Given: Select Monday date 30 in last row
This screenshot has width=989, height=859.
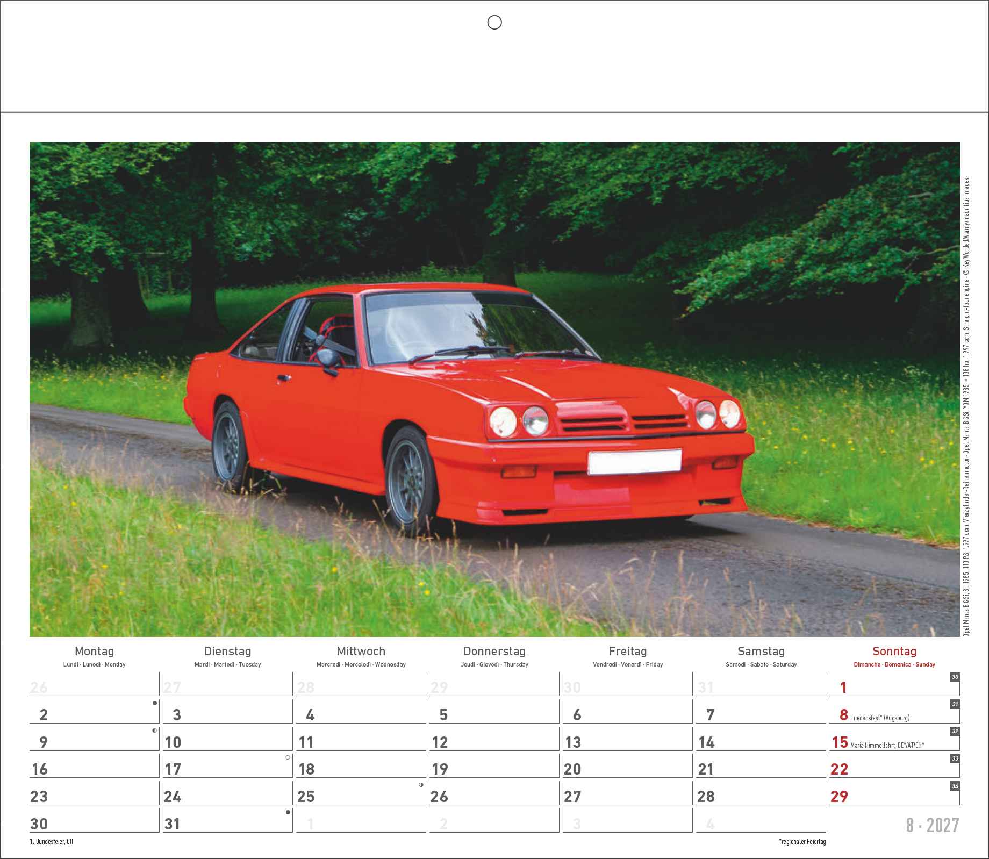Looking at the screenshot, I should [39, 824].
